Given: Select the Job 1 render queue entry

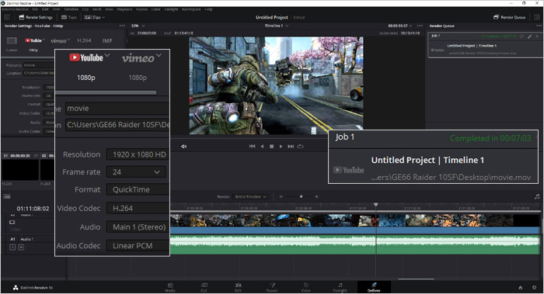Looking at the screenshot, I should pos(486,45).
